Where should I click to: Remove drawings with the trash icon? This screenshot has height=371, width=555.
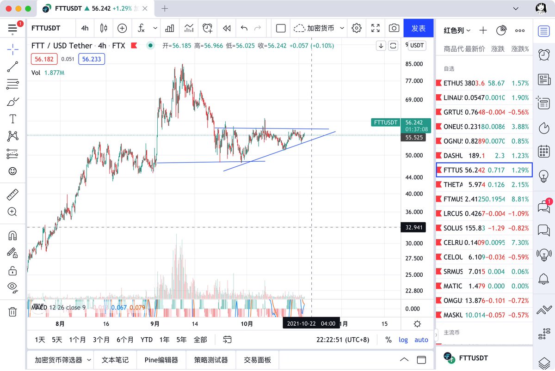click(x=13, y=311)
